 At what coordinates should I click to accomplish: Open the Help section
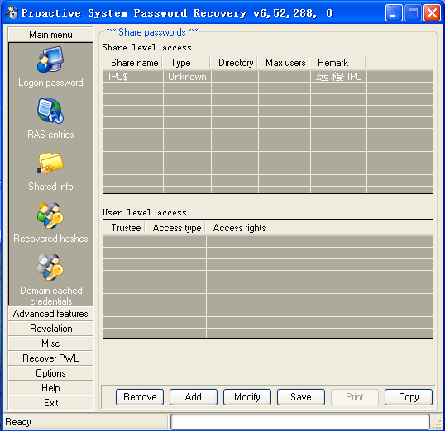coord(50,388)
